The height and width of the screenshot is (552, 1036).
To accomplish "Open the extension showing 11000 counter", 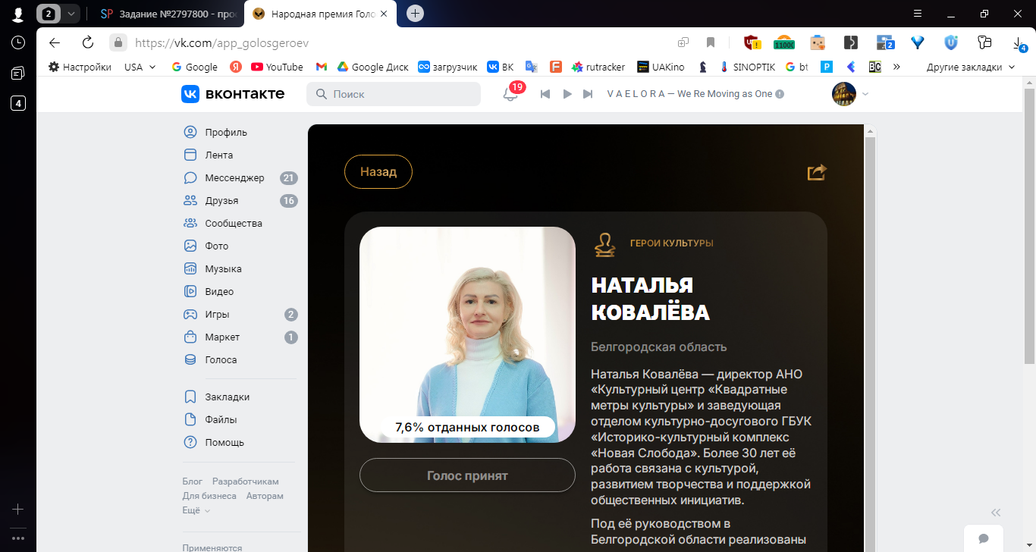I will [784, 42].
